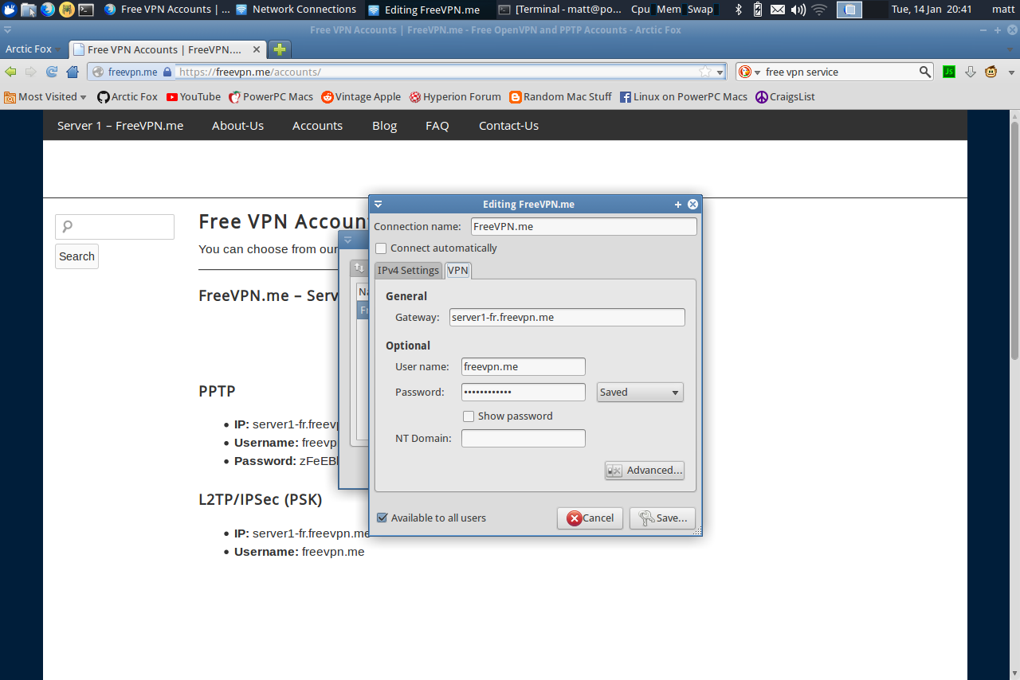
Task: Open the mail envelope tray icon
Action: pos(777,10)
